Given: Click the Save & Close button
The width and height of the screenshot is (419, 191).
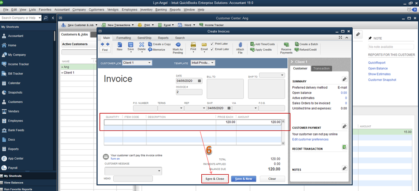Looking at the screenshot, I should [x=215, y=179].
